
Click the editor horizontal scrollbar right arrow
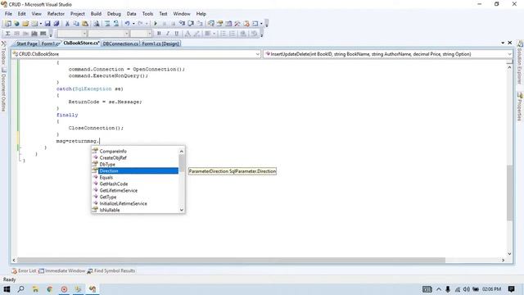[503, 260]
